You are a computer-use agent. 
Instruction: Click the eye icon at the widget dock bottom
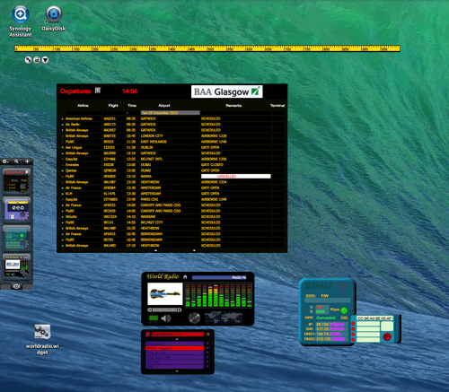tap(16, 286)
